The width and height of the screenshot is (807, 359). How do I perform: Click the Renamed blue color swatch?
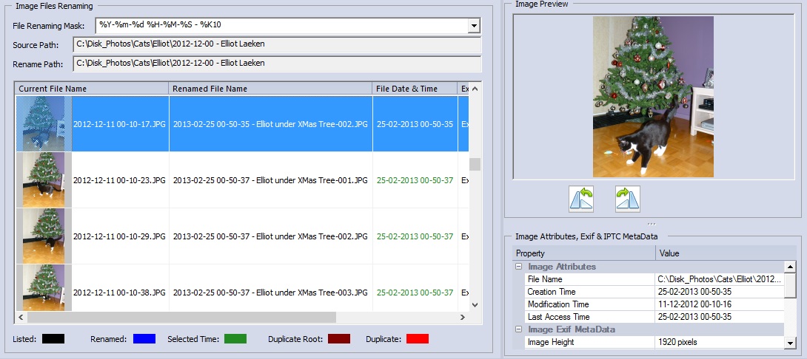coord(144,339)
